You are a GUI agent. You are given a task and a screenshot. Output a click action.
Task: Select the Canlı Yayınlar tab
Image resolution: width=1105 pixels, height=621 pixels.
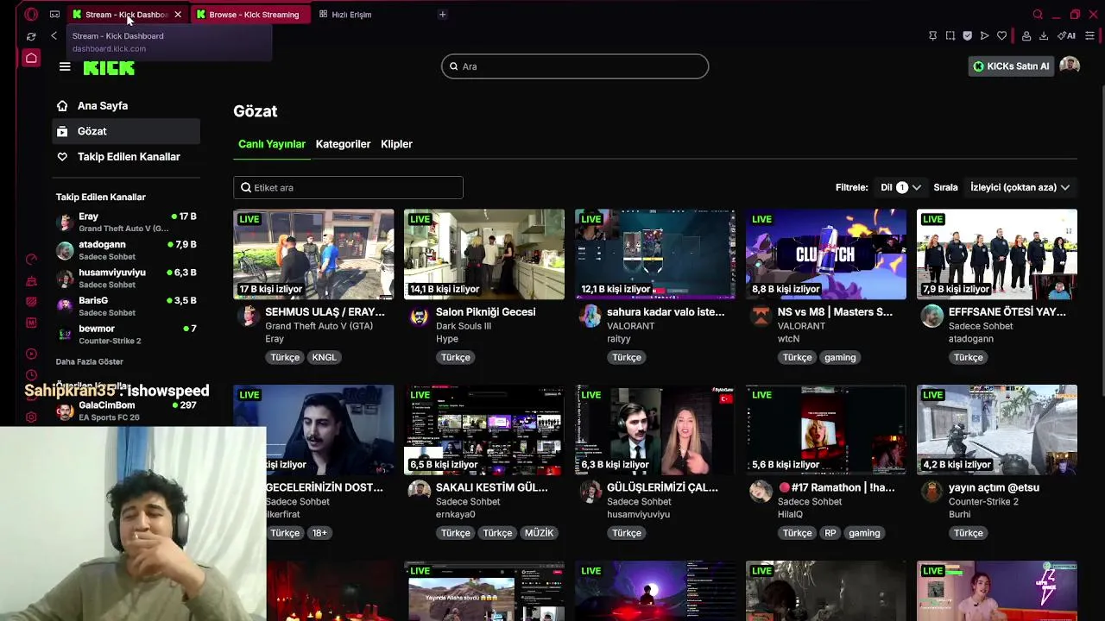coord(272,144)
